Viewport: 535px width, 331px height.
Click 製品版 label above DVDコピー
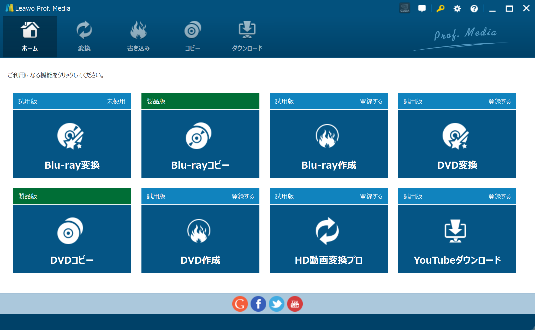(28, 196)
